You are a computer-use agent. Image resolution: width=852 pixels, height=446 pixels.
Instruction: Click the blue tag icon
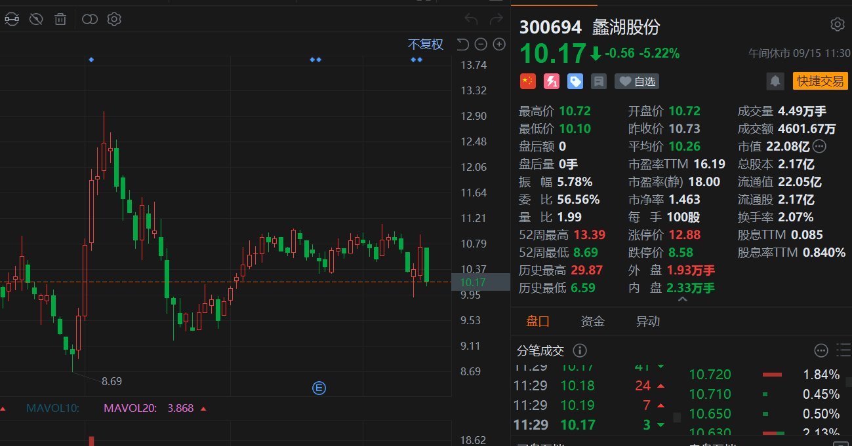tap(575, 81)
